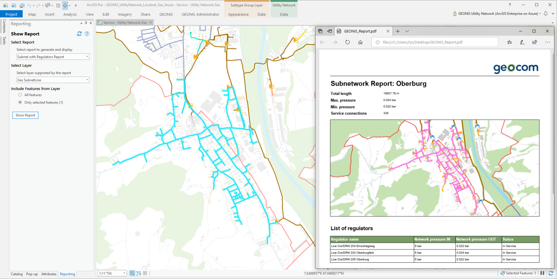Close the Reporting pane
This screenshot has width=557, height=279.
click(91, 23)
